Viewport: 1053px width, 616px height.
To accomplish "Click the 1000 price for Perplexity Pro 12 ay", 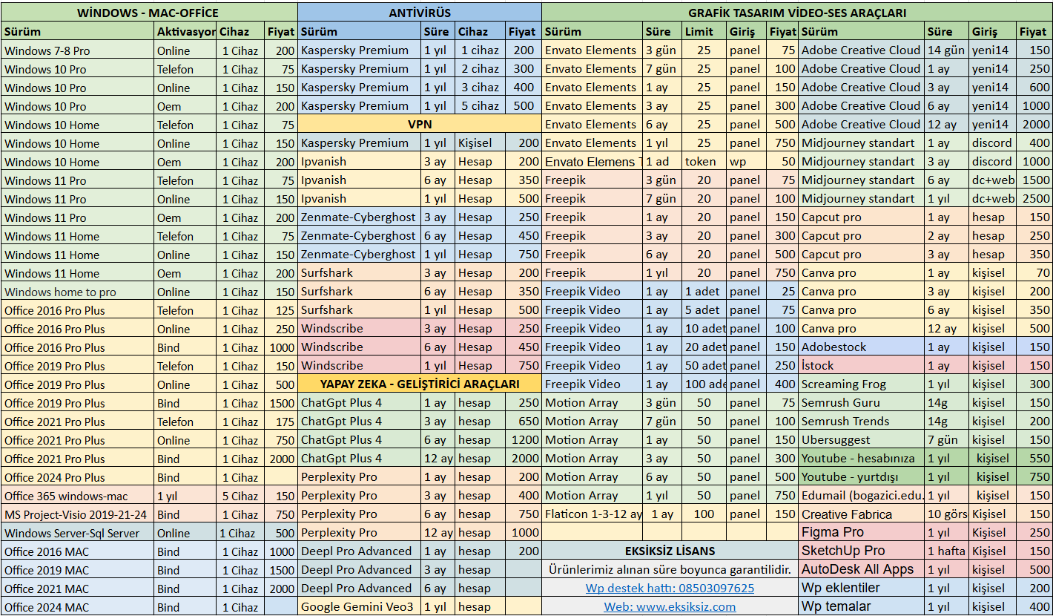I will [x=522, y=532].
